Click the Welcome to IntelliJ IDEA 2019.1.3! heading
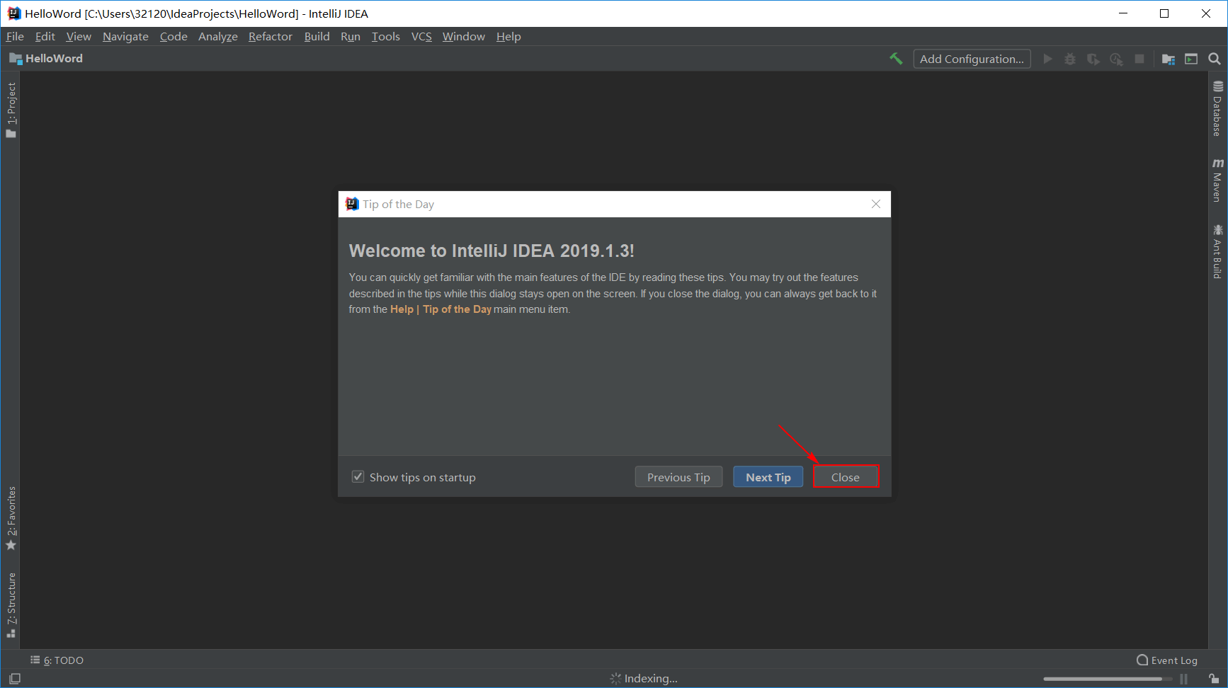 point(491,251)
